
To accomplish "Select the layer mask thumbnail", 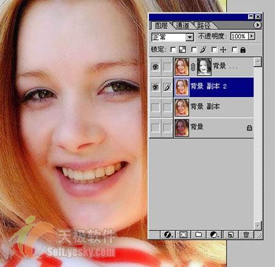I will (204, 67).
